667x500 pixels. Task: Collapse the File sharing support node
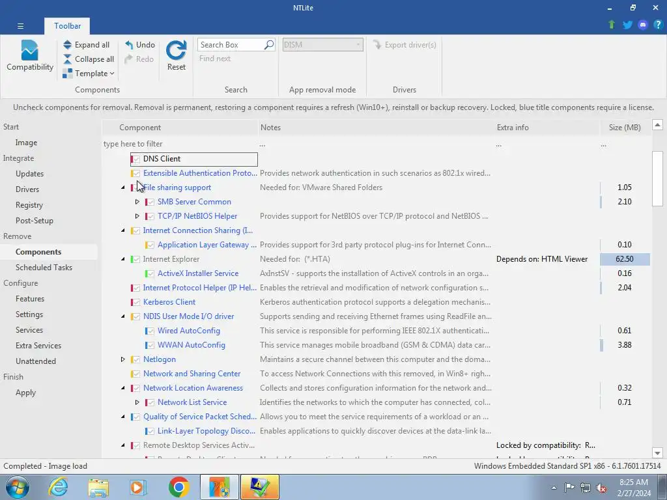tap(123, 187)
